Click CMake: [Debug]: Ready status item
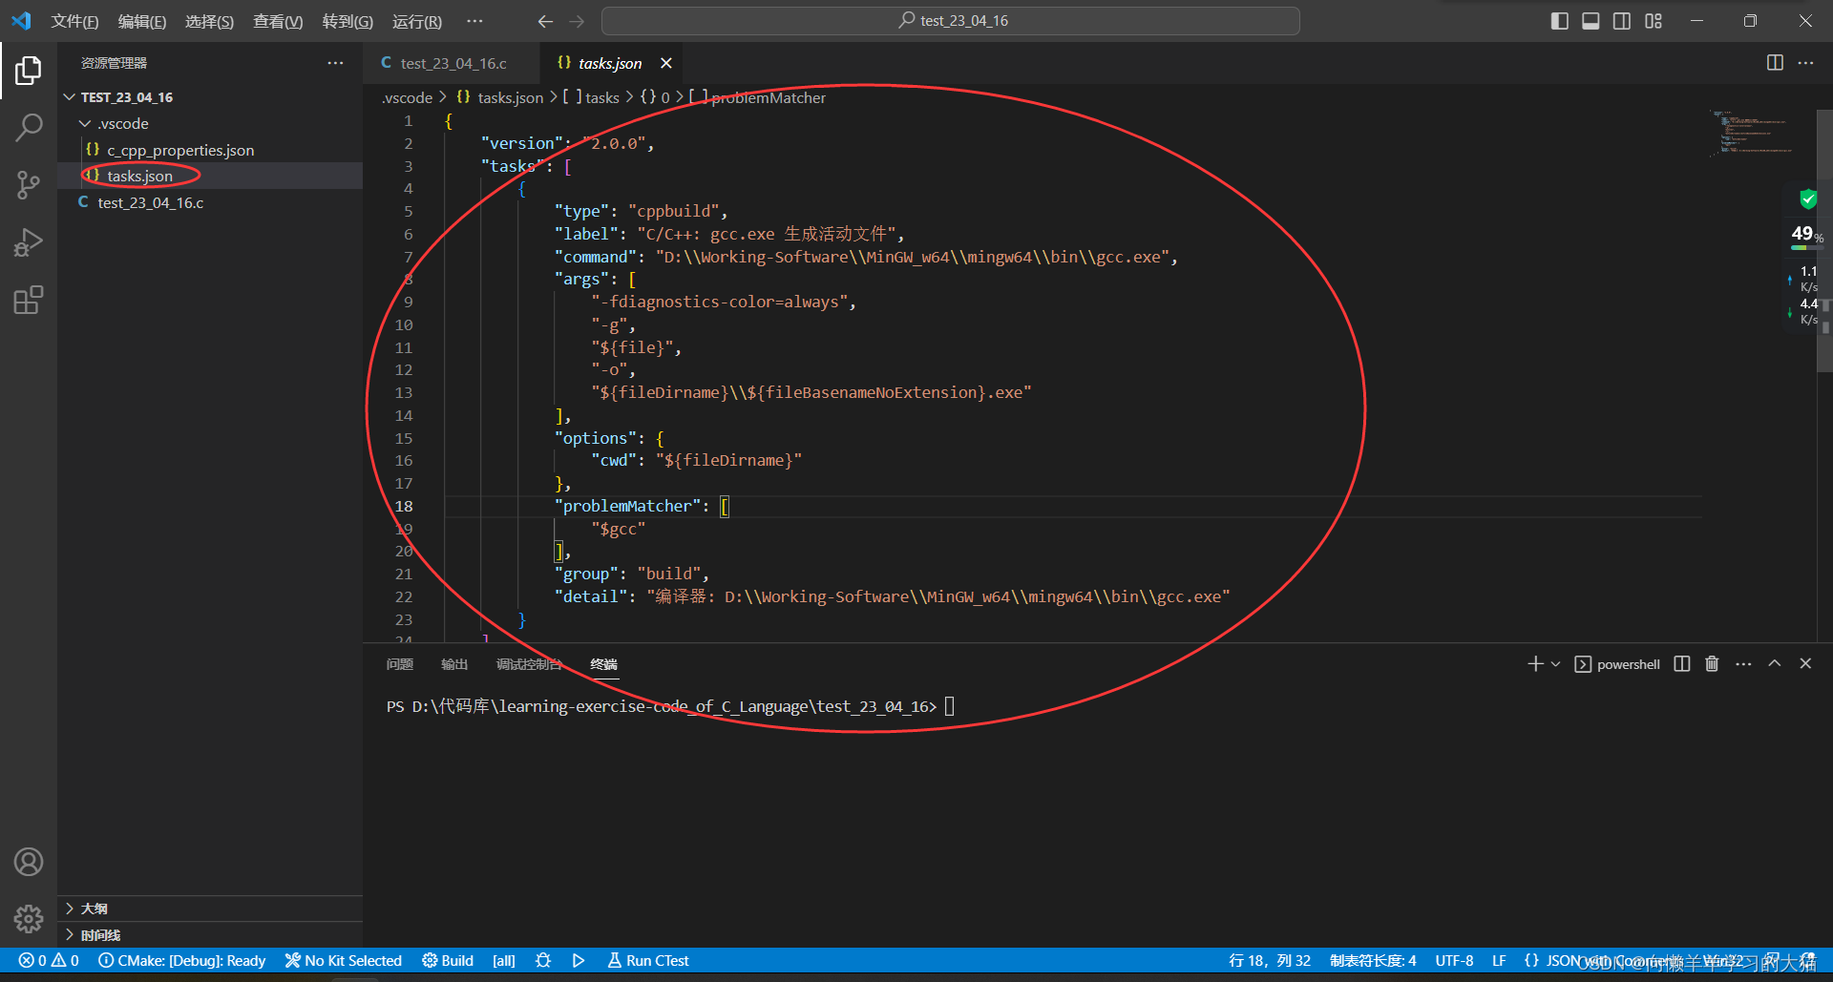This screenshot has height=982, width=1833. click(x=181, y=961)
